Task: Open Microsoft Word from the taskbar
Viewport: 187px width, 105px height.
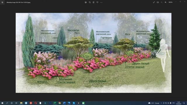Action: [64, 103]
